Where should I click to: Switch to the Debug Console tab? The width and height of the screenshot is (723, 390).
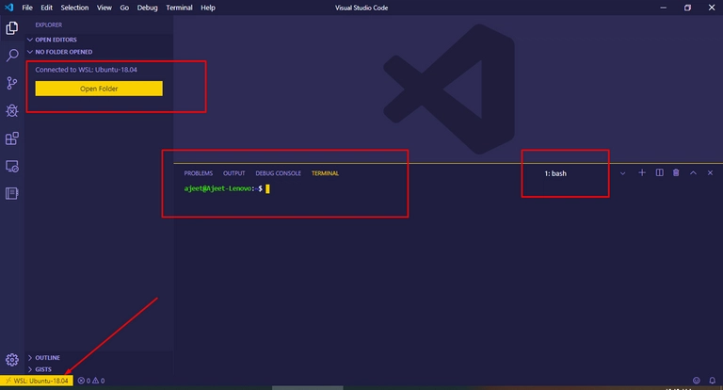point(278,173)
